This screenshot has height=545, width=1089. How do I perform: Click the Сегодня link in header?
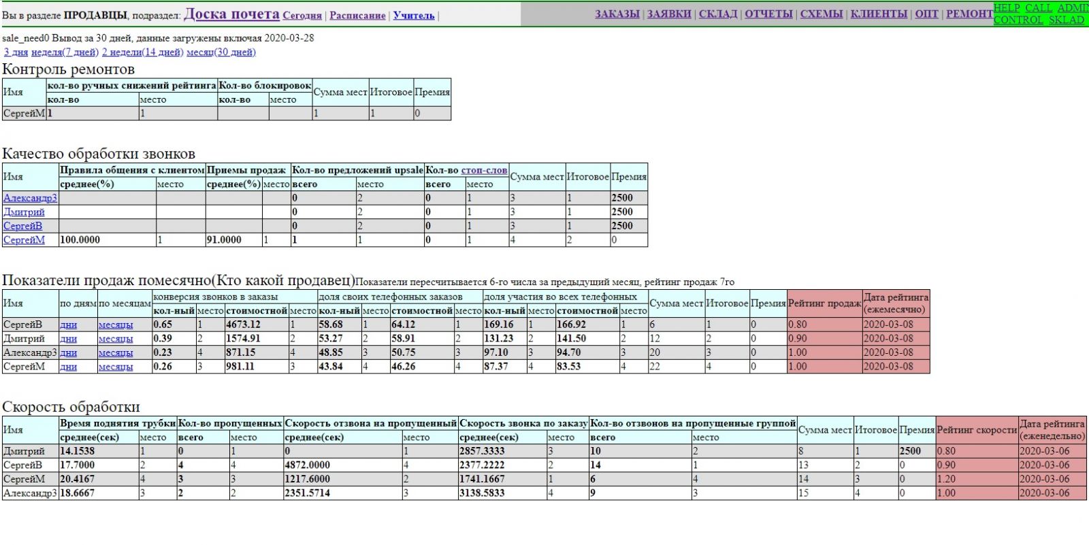pos(302,16)
